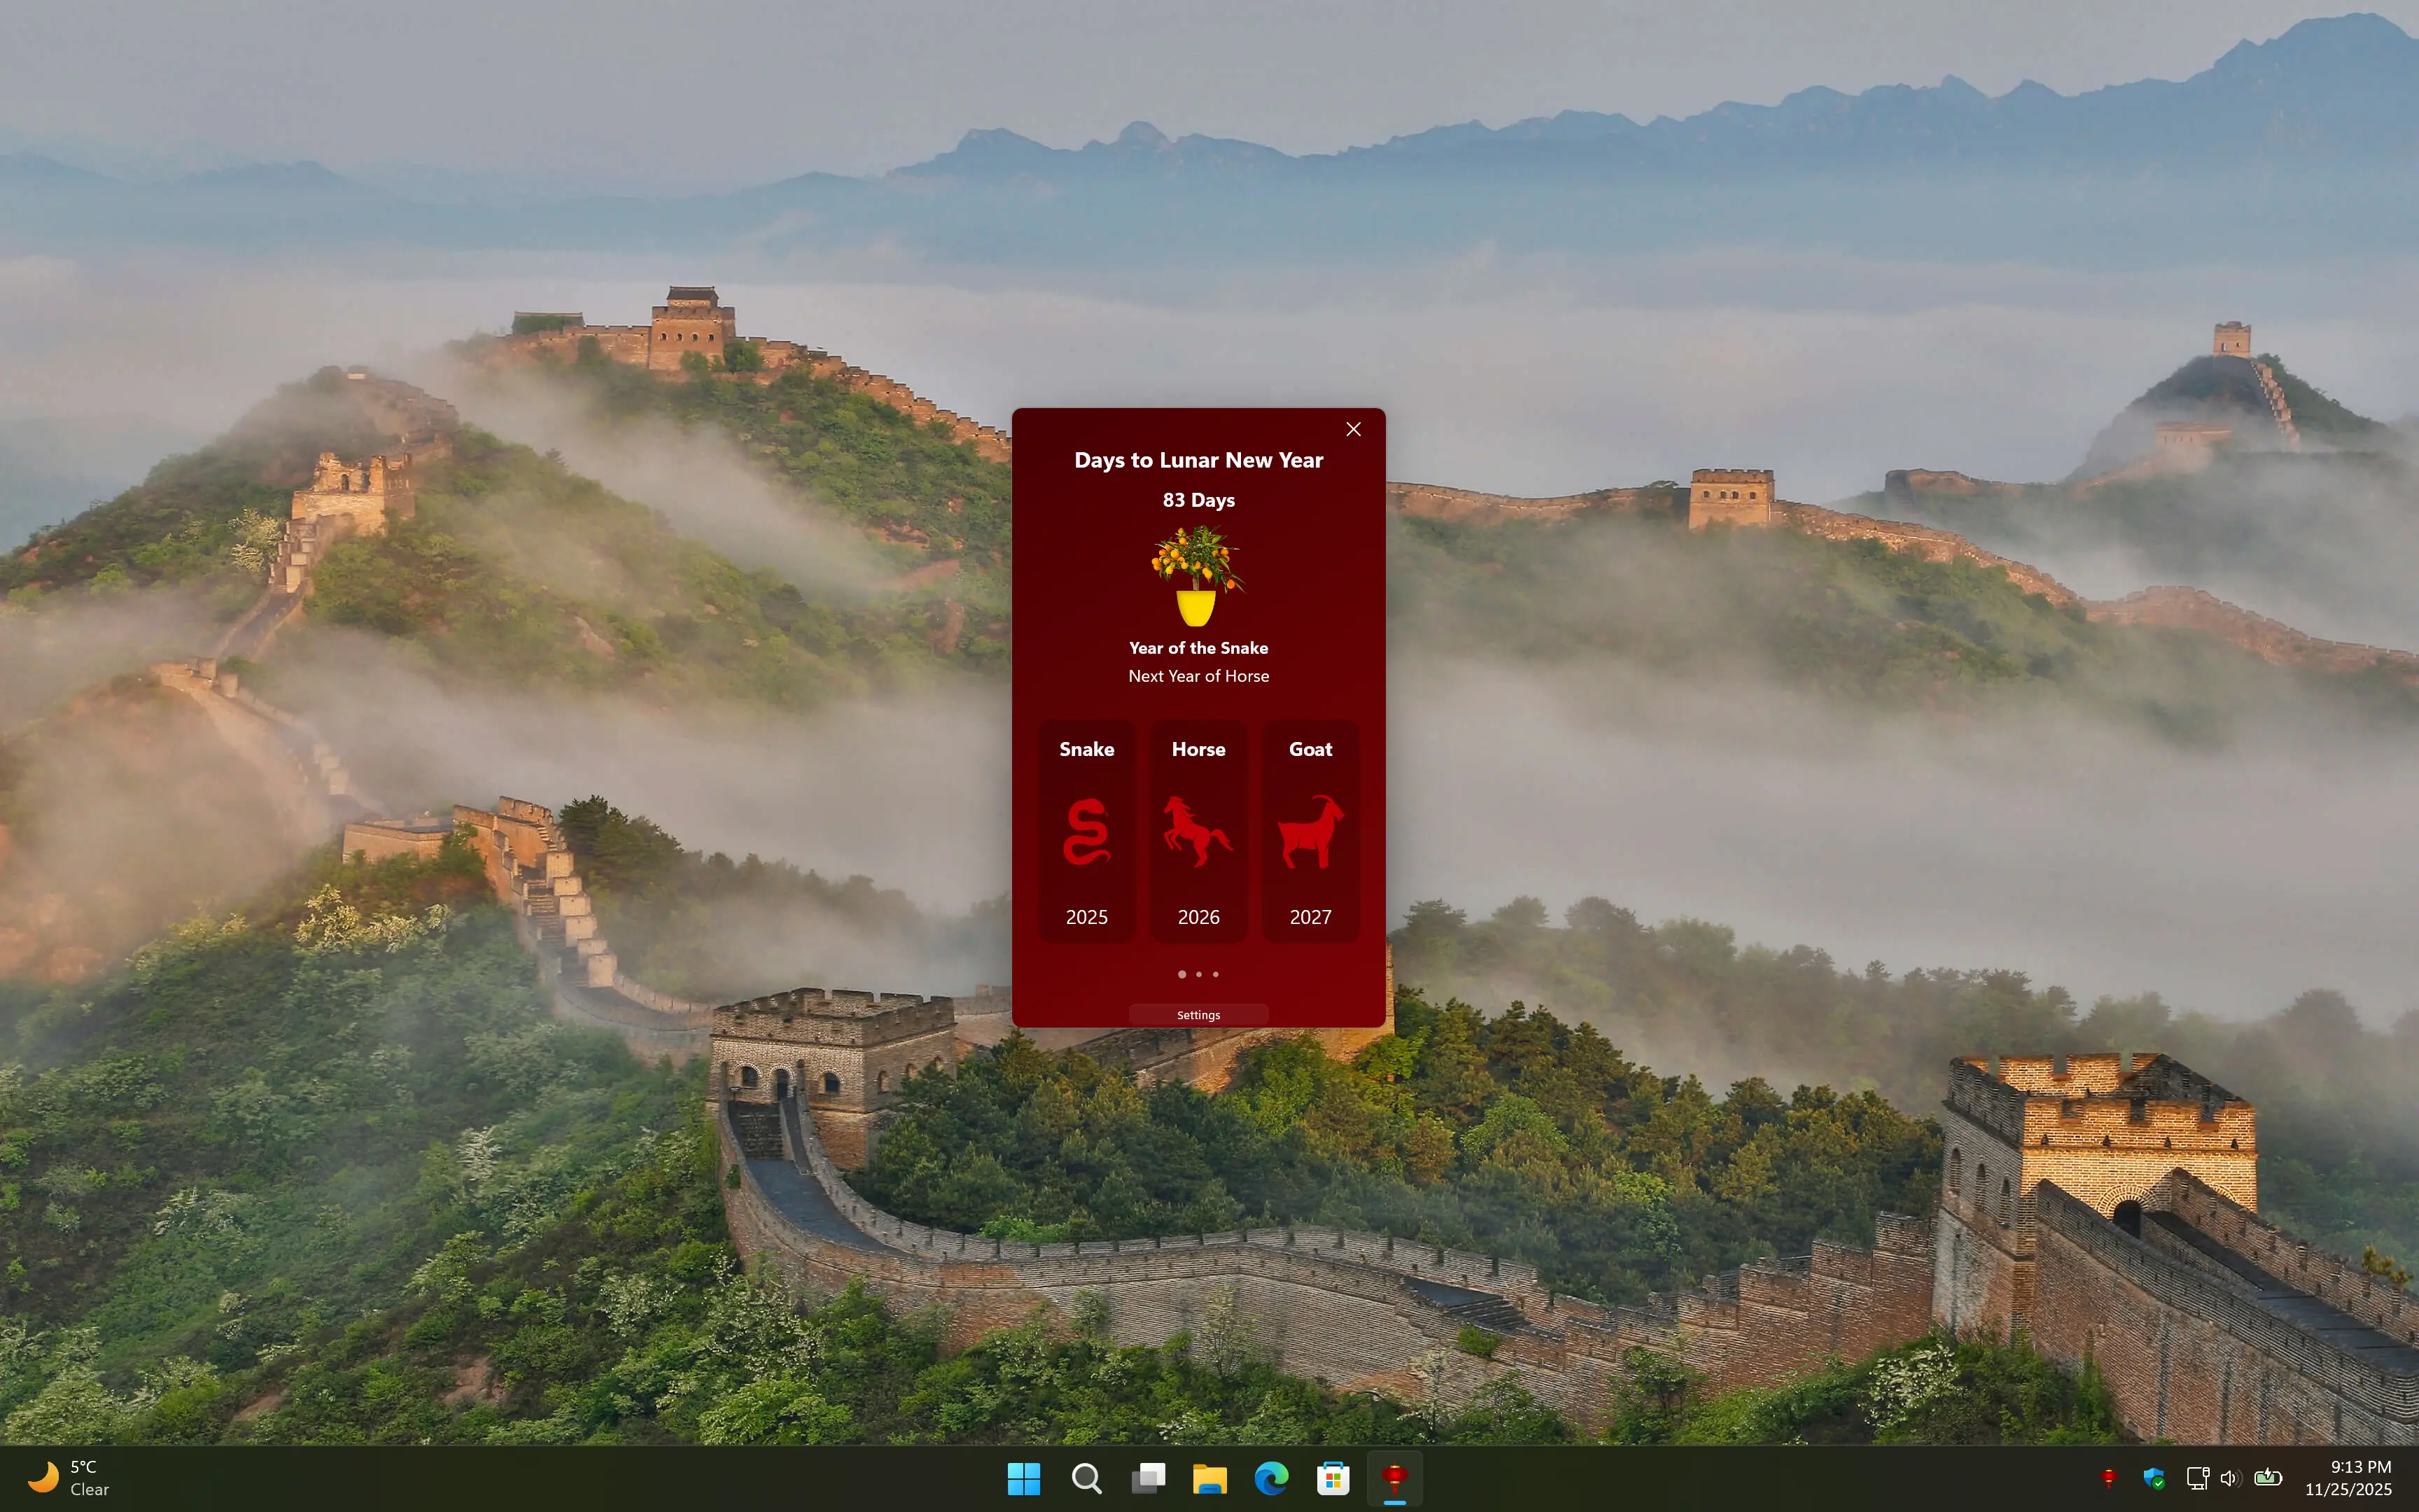Open the network tray icon
This screenshot has height=1512, width=2419.
[x=2197, y=1478]
